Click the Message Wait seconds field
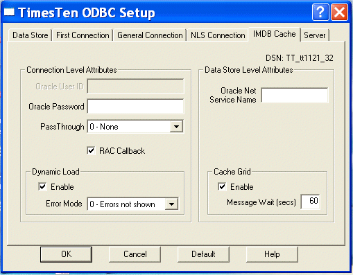Image resolution: width=353 pixels, height=275 pixels. click(x=310, y=202)
